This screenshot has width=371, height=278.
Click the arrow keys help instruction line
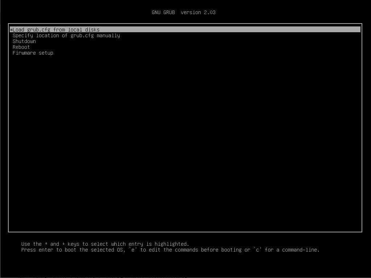pyautogui.click(x=105, y=244)
